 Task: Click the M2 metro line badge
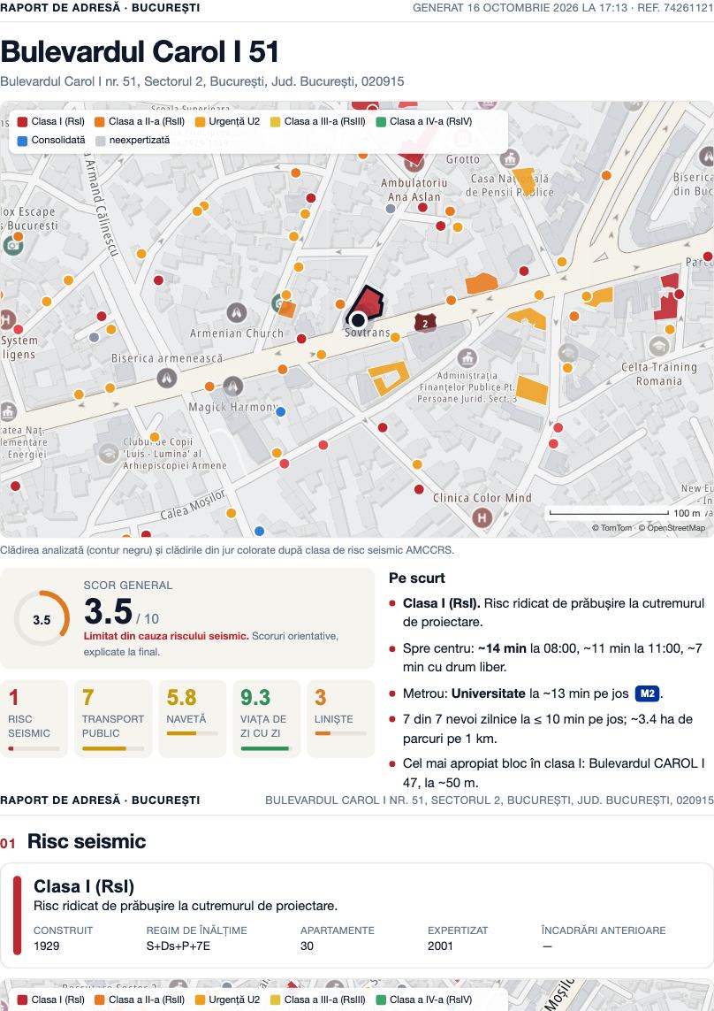tap(647, 693)
